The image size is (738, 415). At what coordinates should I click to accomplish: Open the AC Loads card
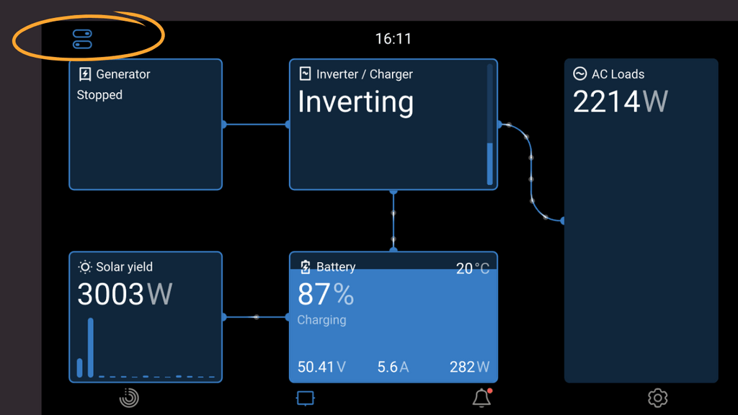point(641,220)
